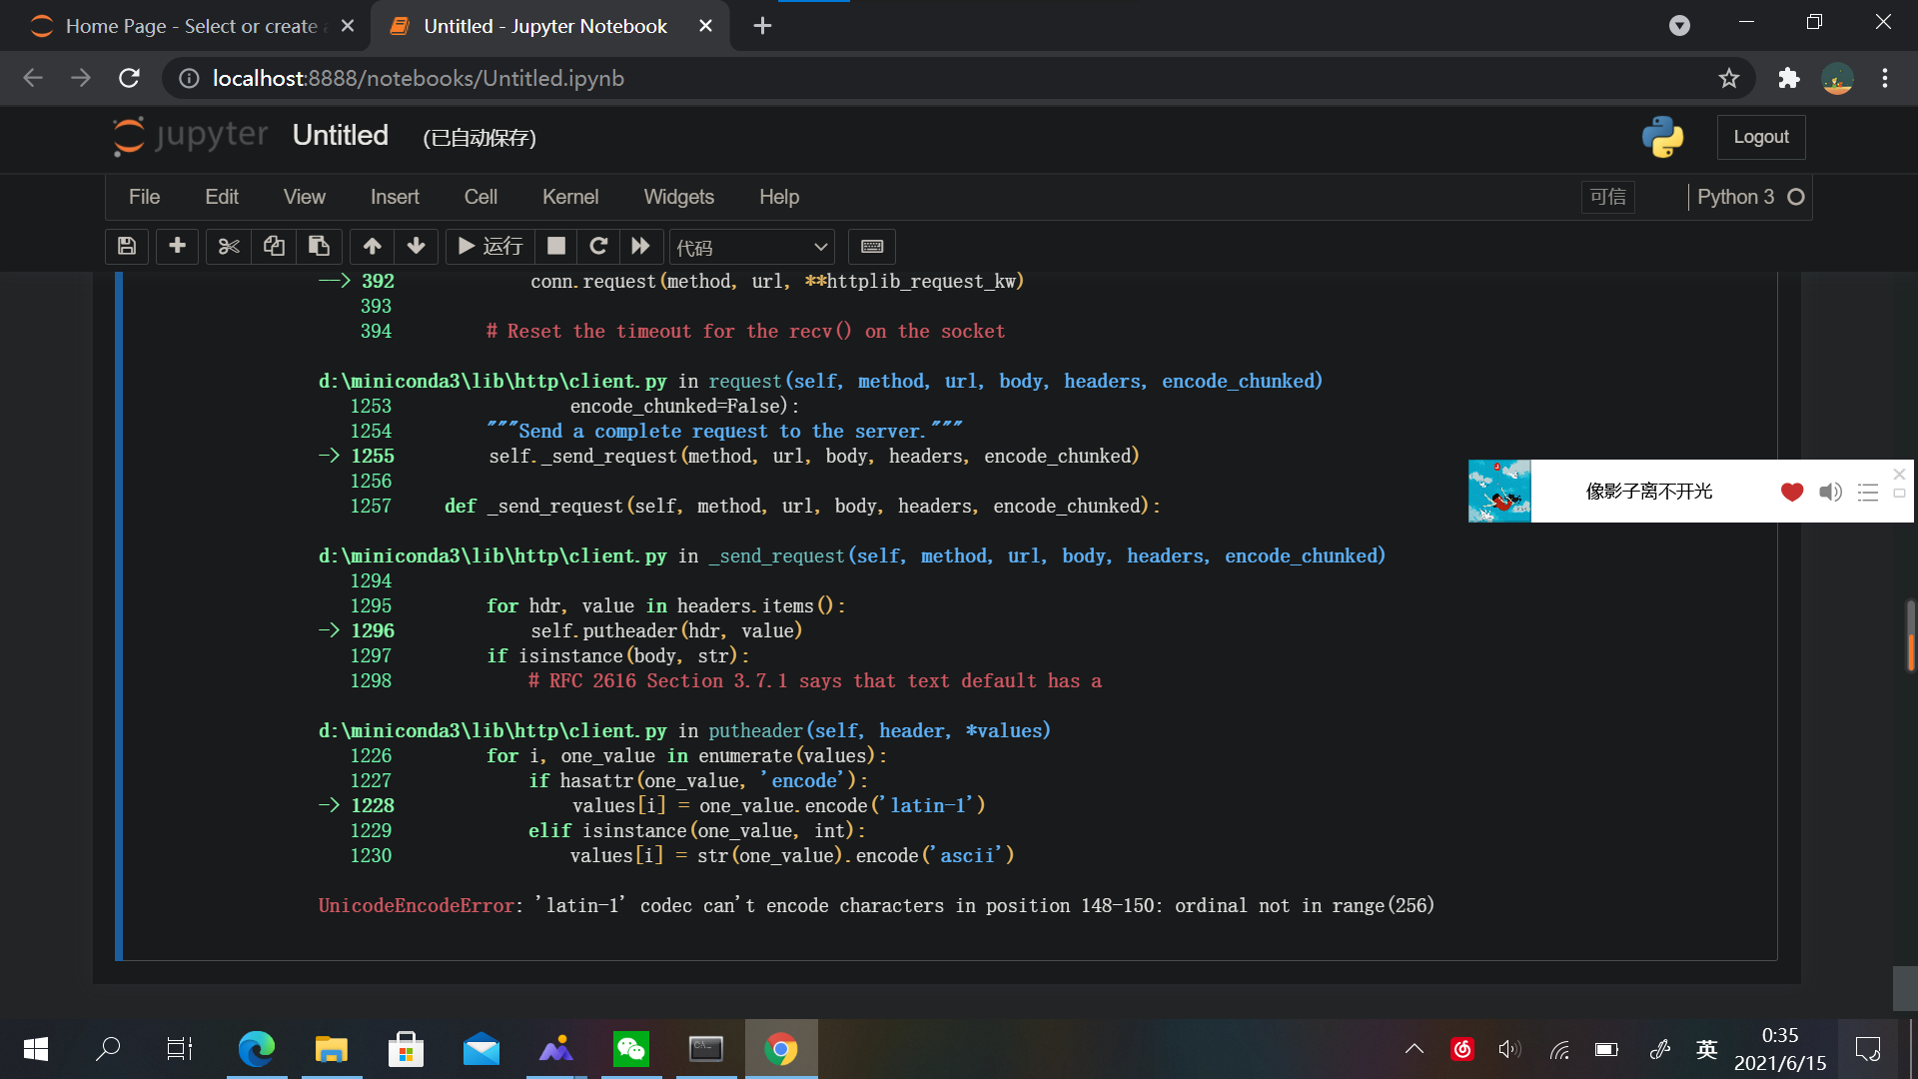Open the command palette keyboard icon
The height and width of the screenshot is (1079, 1918).
pyautogui.click(x=872, y=247)
